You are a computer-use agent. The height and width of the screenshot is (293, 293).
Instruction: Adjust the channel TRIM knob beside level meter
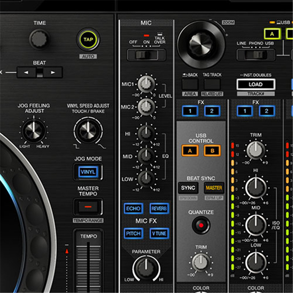click(256, 150)
